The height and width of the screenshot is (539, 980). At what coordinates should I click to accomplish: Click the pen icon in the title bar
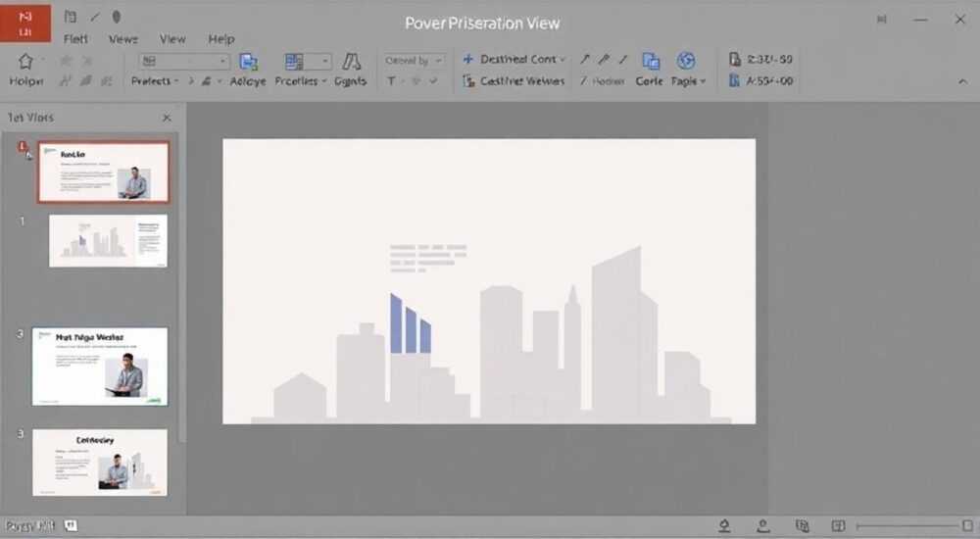tap(95, 18)
